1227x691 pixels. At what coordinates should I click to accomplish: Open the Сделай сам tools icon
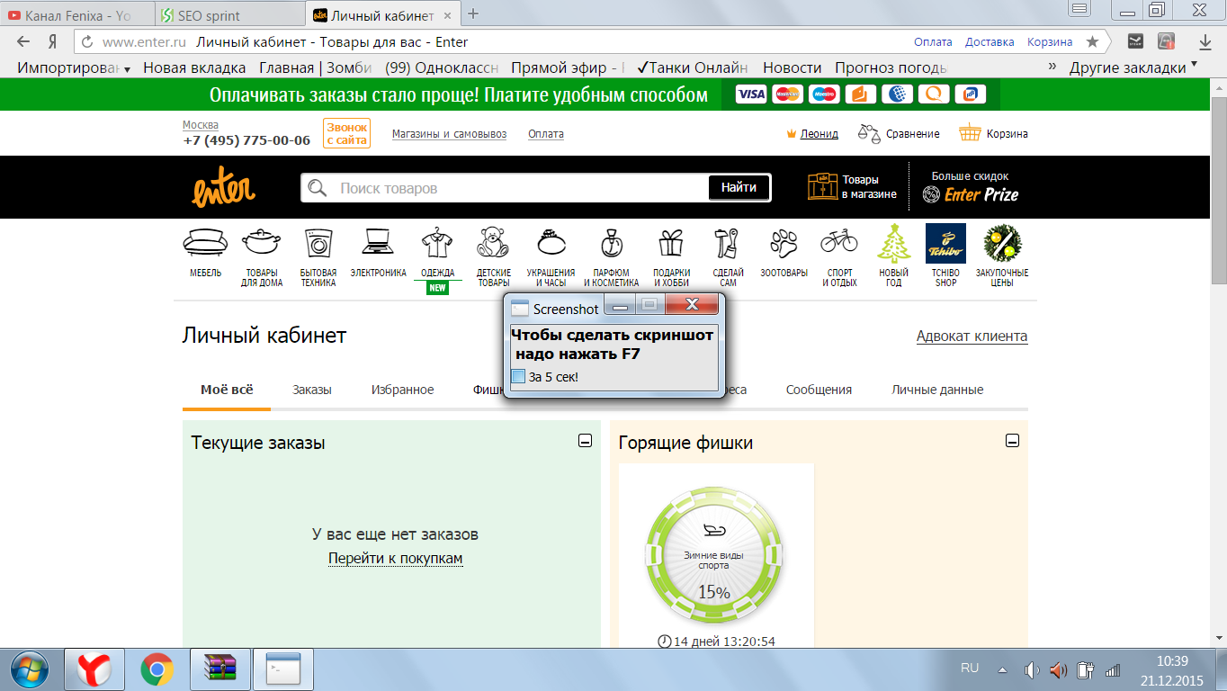click(727, 243)
